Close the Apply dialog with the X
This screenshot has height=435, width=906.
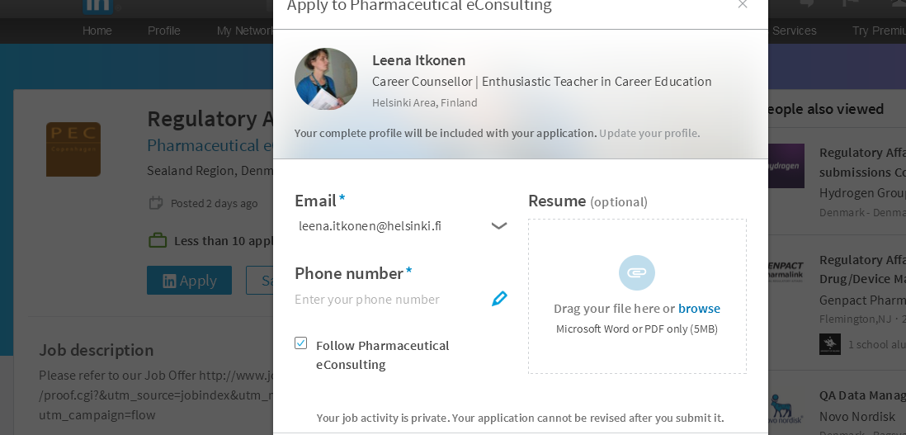(743, 5)
